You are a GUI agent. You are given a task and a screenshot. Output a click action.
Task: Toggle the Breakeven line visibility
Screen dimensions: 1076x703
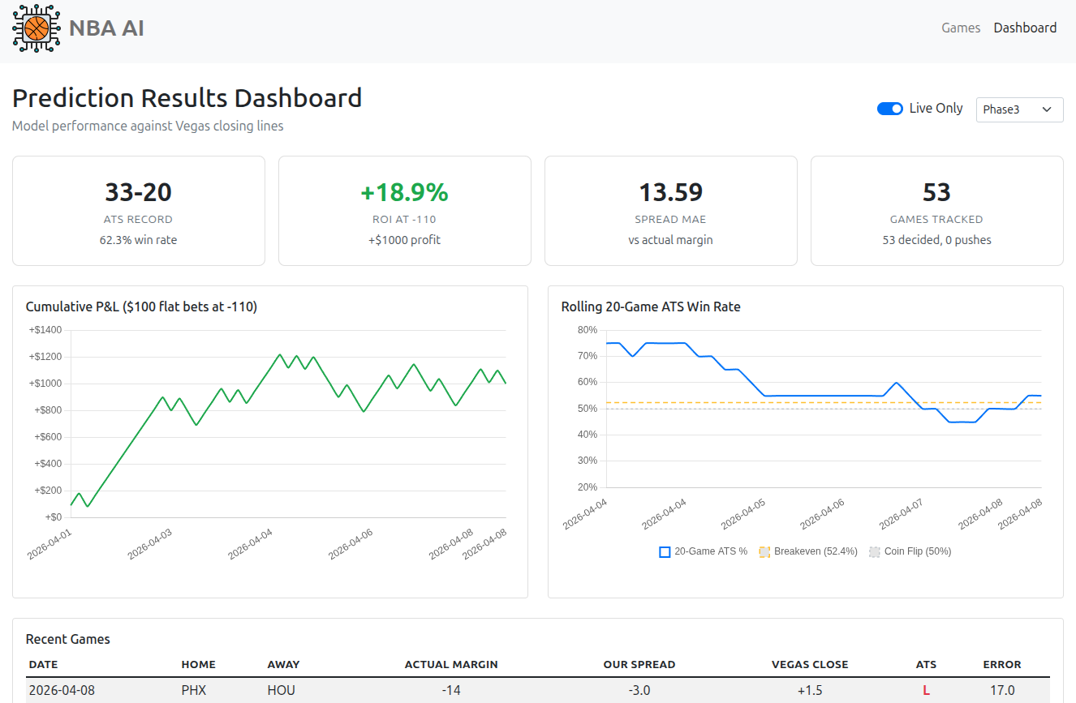pyautogui.click(x=764, y=551)
